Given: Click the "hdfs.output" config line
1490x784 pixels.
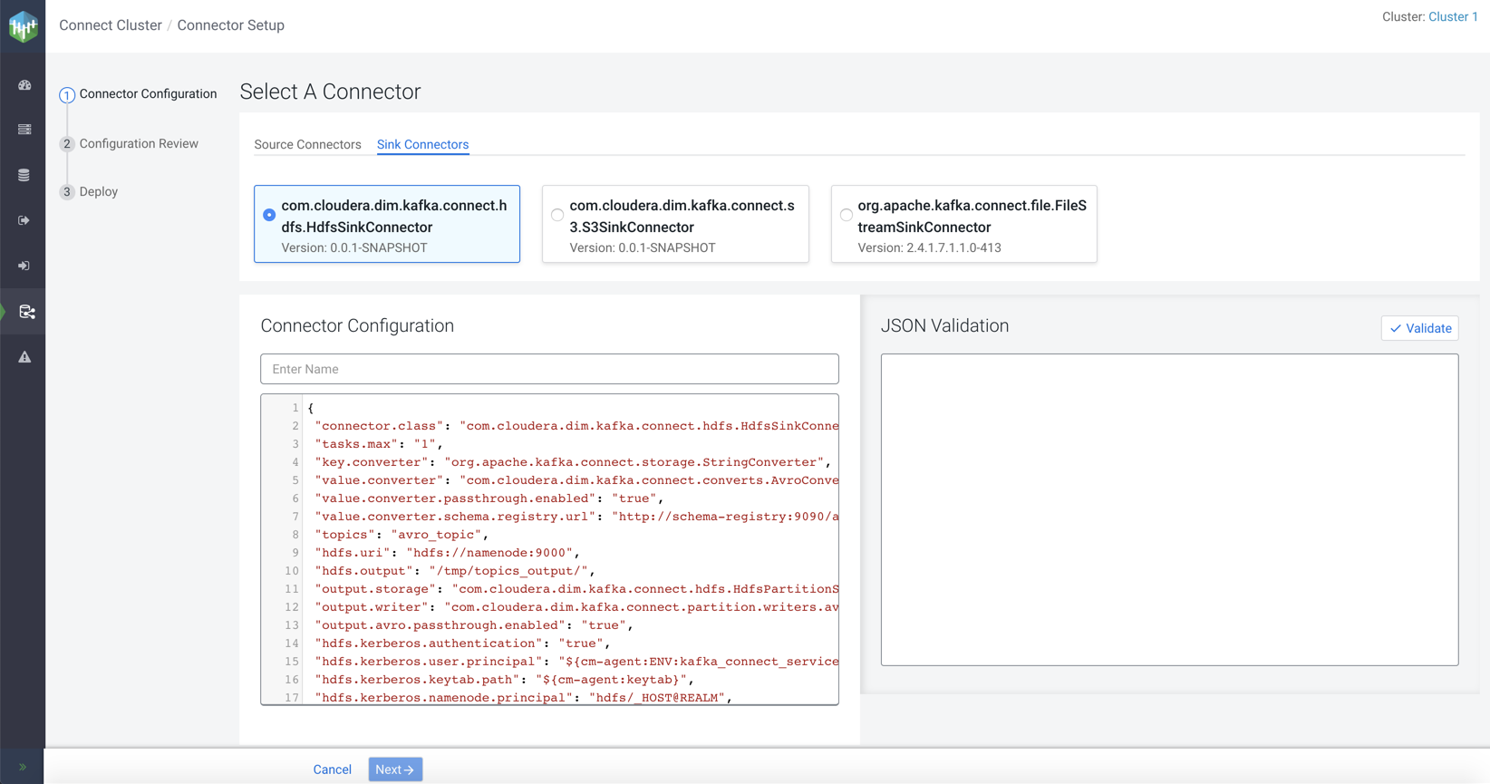Looking at the screenshot, I should 455,571.
